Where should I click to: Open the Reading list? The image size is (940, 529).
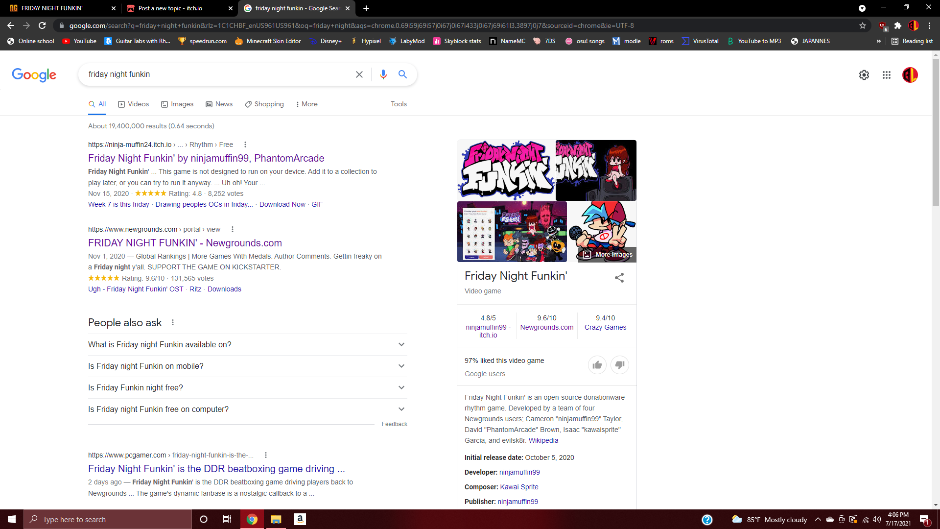tap(912, 41)
